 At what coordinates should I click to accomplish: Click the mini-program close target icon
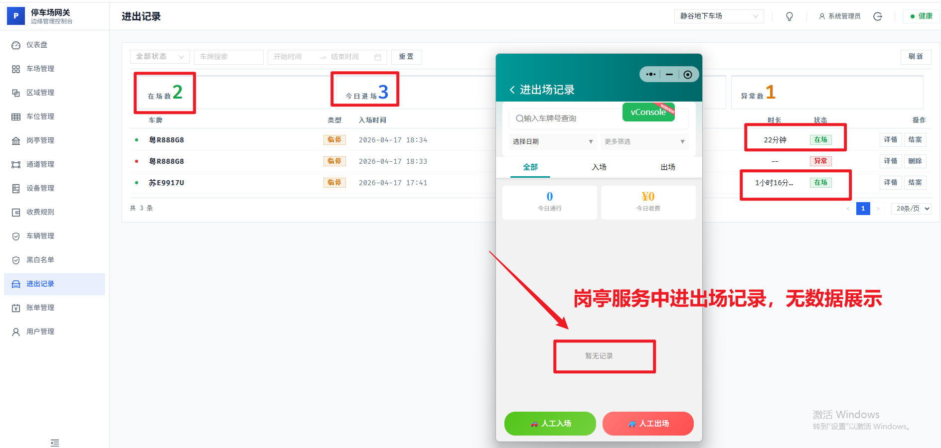pos(688,75)
